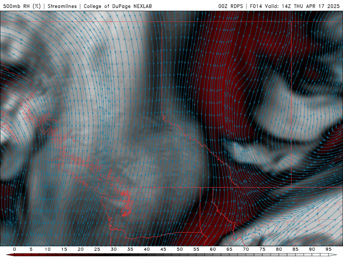Click the '15' value on the color scale
Screen dimensions: 343x257
[64, 249]
